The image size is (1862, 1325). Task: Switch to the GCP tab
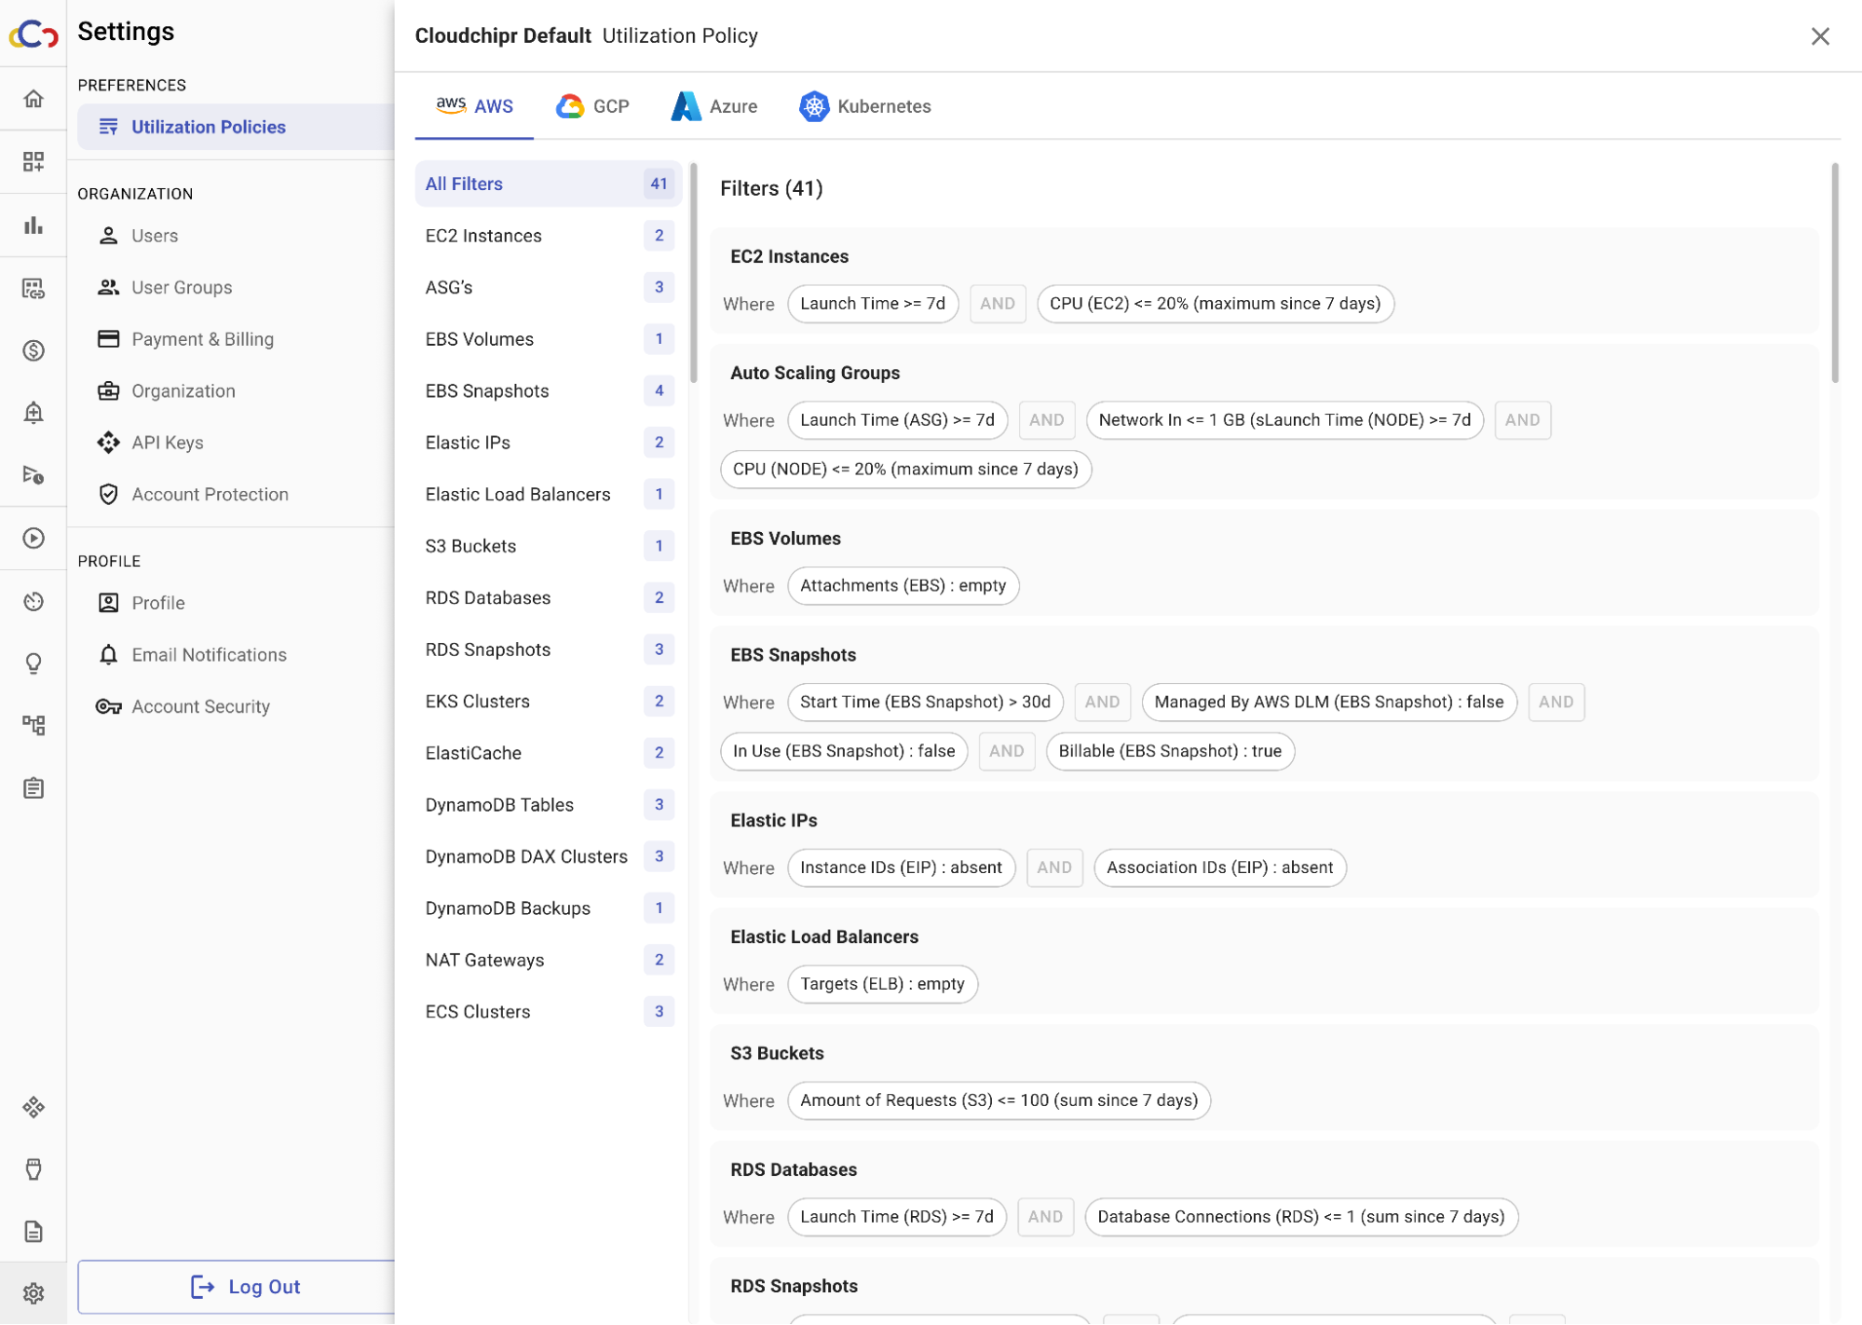click(x=592, y=106)
